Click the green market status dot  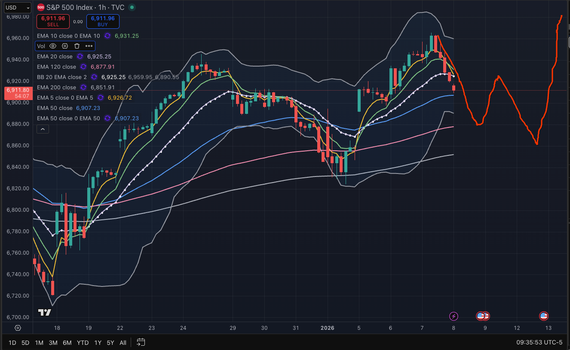pyautogui.click(x=132, y=7)
